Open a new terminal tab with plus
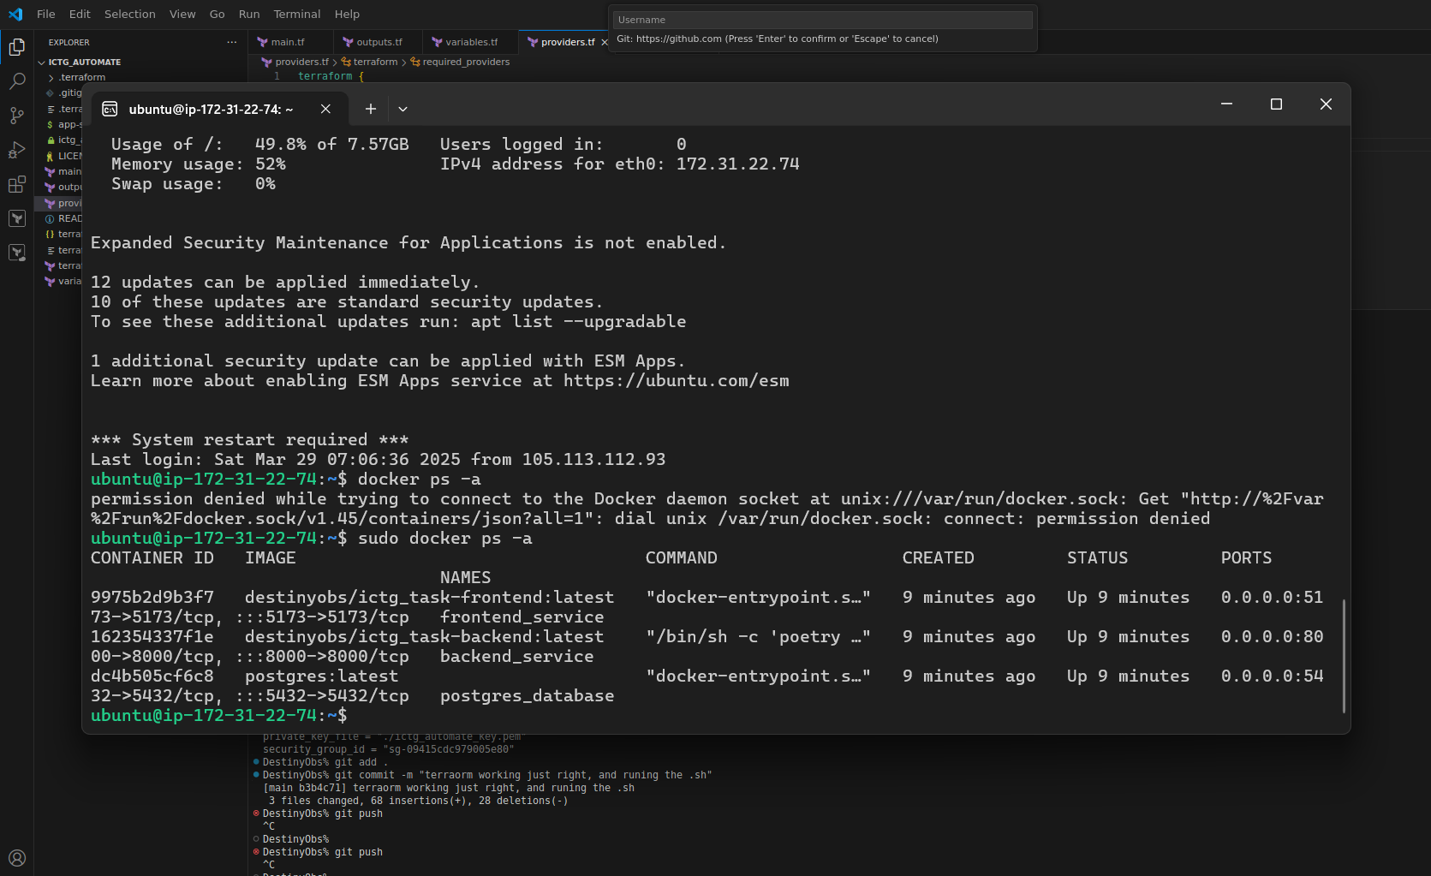1431x876 pixels. coord(370,109)
